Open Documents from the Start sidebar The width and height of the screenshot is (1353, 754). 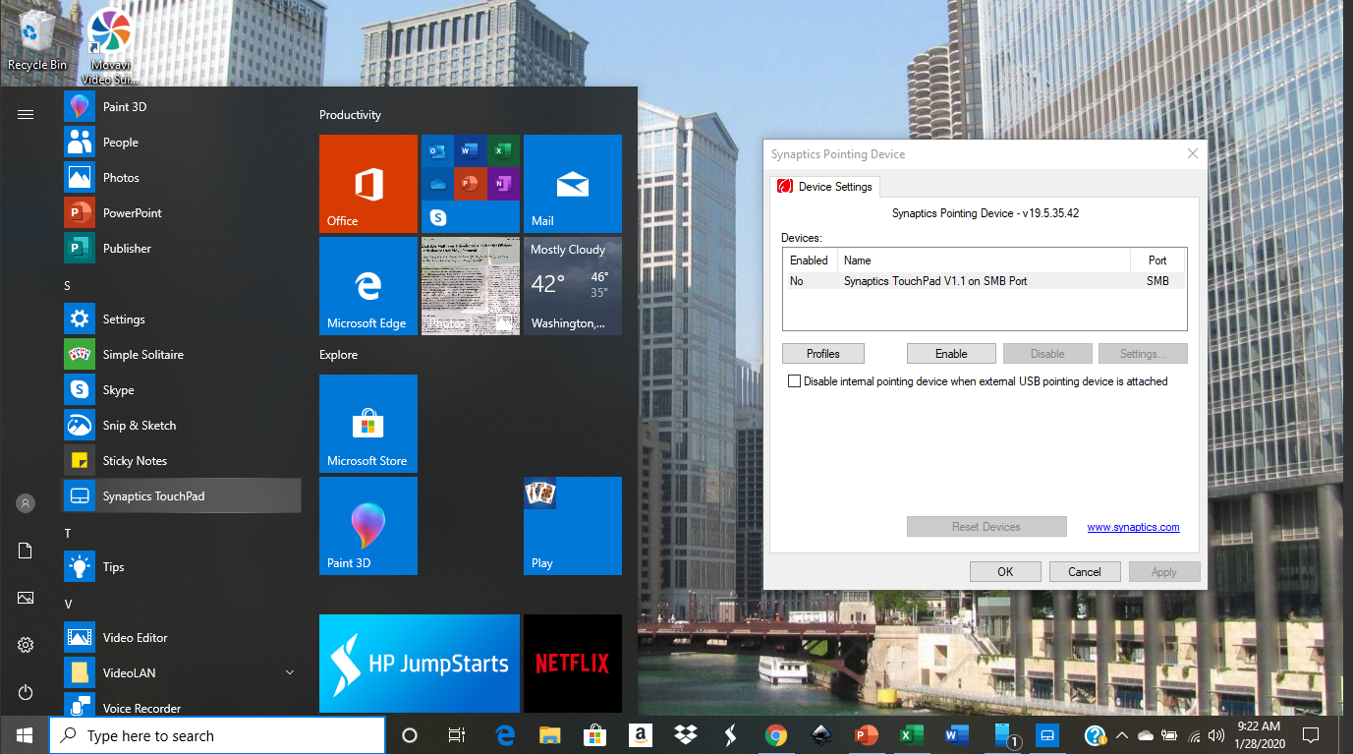(x=26, y=551)
